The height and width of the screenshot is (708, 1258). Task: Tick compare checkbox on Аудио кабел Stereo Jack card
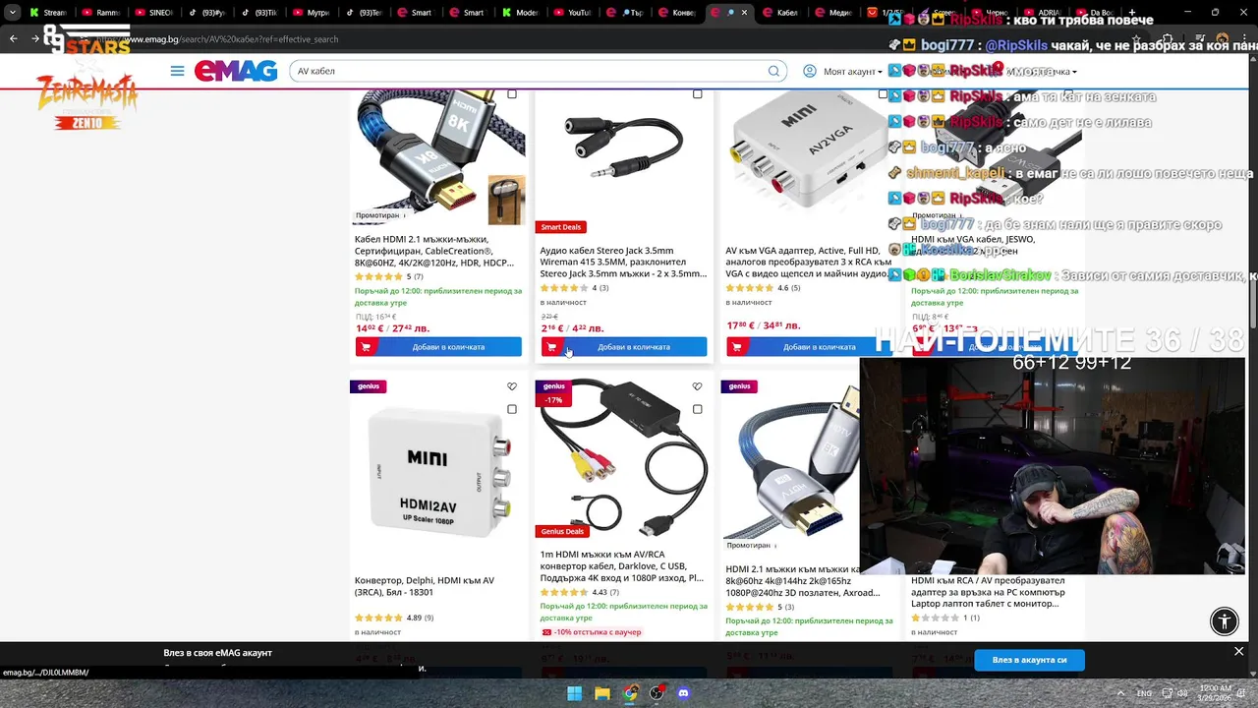pyautogui.click(x=698, y=94)
